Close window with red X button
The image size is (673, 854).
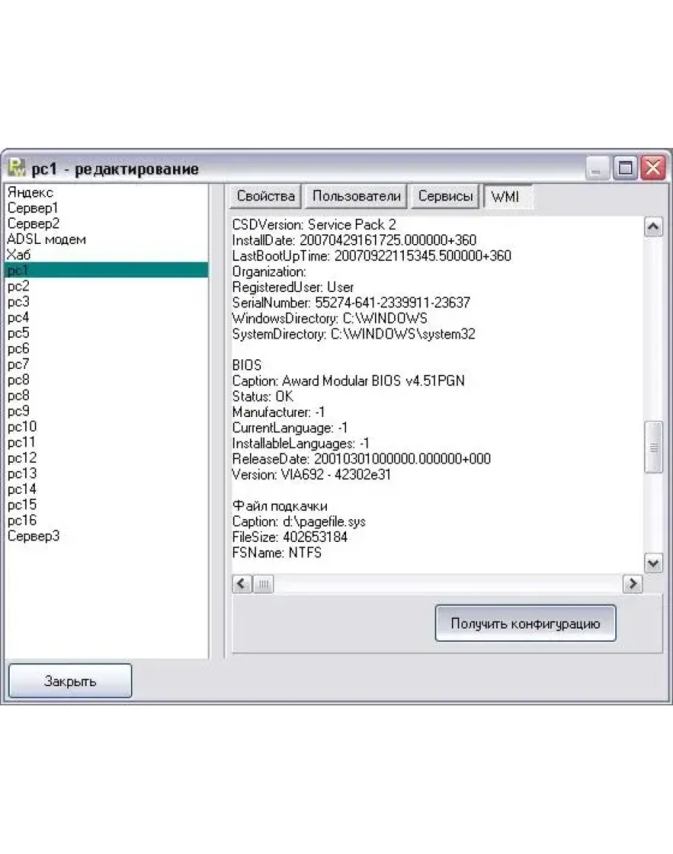tap(652, 169)
